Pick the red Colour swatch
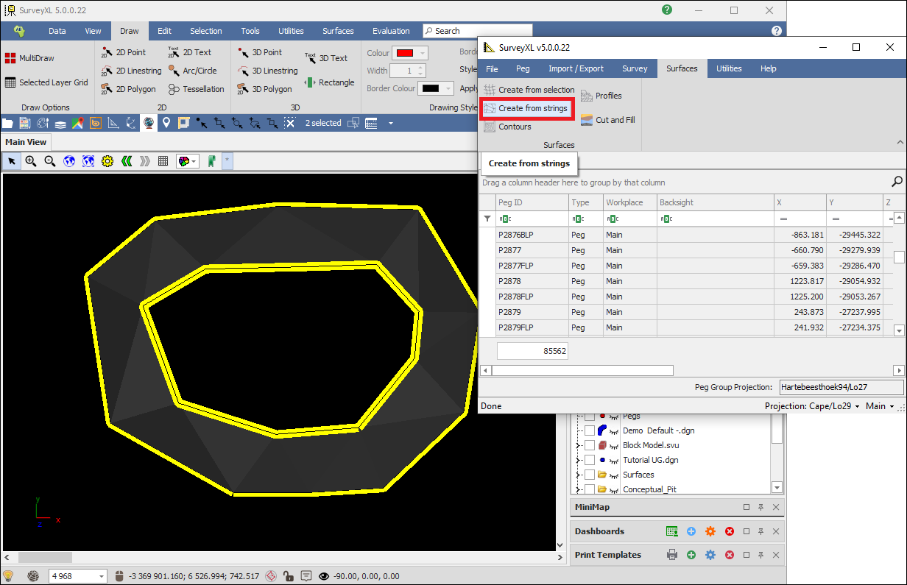 coord(405,53)
